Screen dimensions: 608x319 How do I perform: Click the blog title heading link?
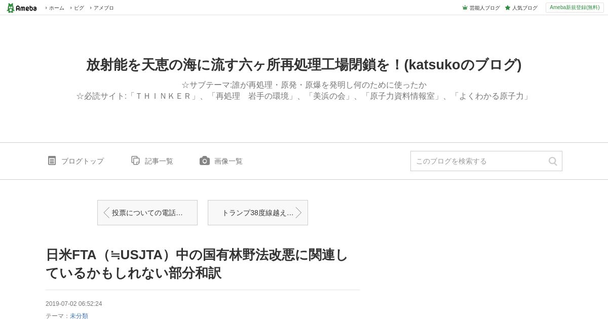[304, 65]
